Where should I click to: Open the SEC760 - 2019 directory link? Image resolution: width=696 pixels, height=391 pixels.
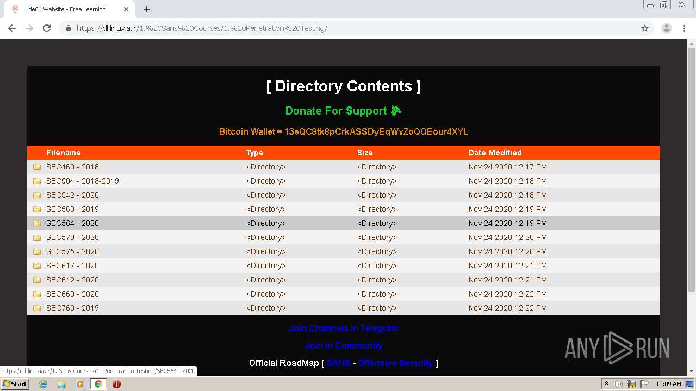click(72, 308)
